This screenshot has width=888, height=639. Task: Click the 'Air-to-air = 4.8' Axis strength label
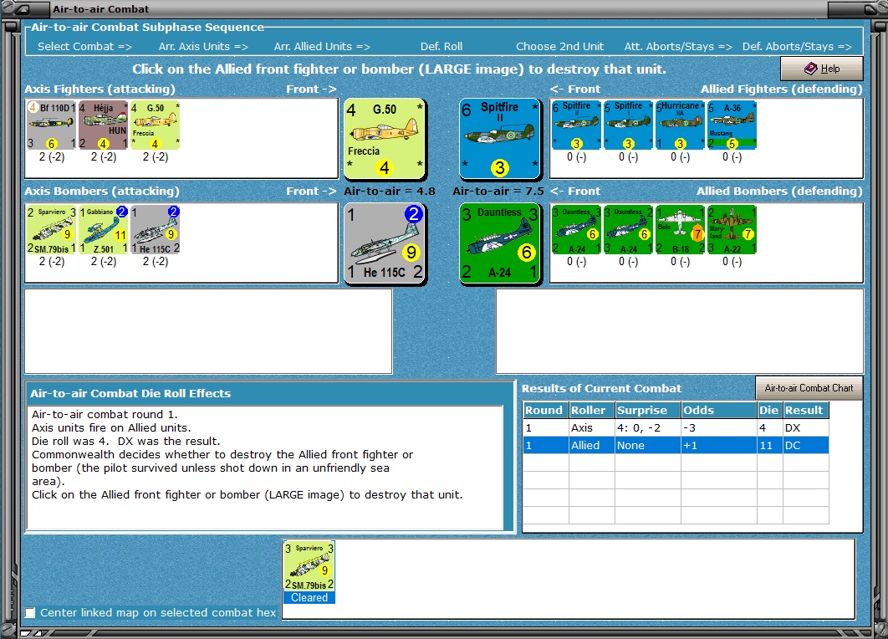coord(390,191)
